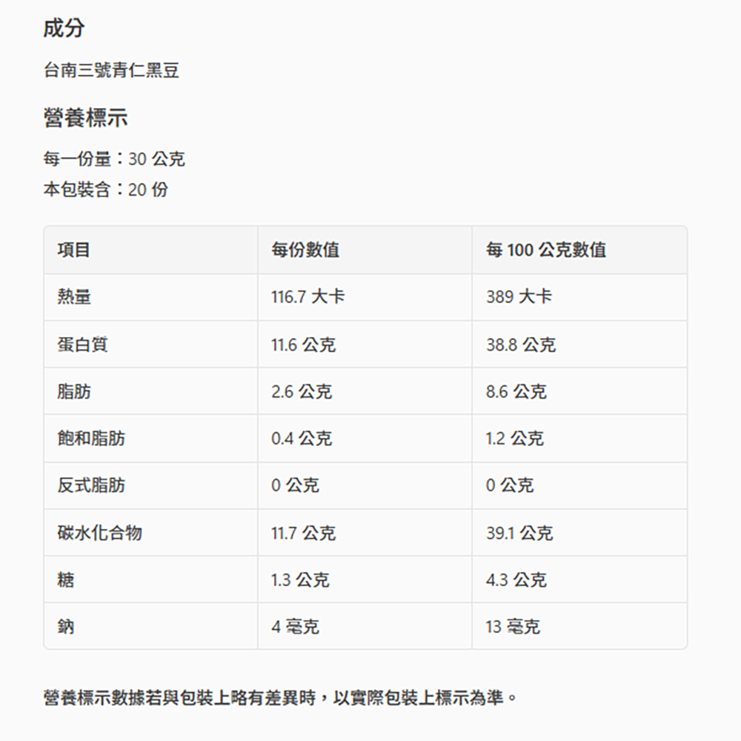Click the 營養標示 section heading
The image size is (741, 741).
(85, 117)
